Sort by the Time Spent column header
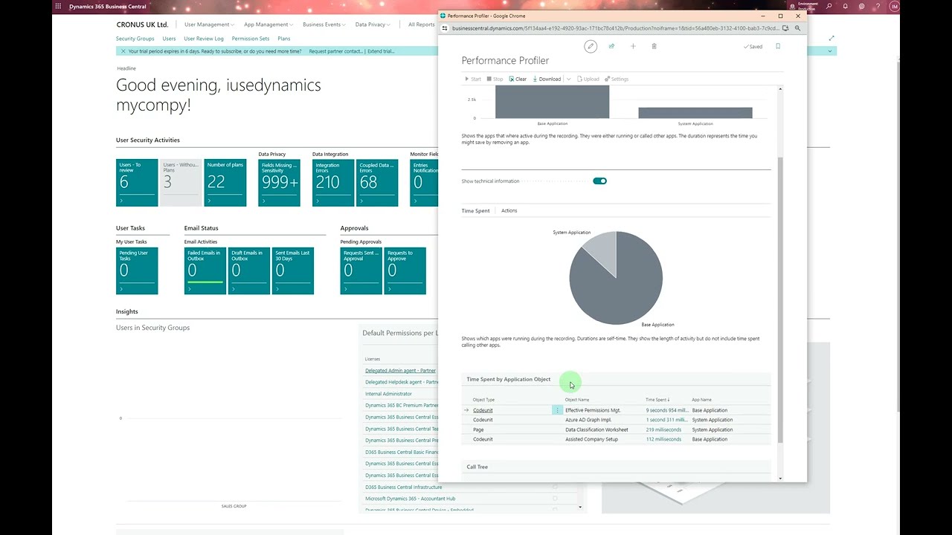This screenshot has height=535, width=952. click(657, 400)
